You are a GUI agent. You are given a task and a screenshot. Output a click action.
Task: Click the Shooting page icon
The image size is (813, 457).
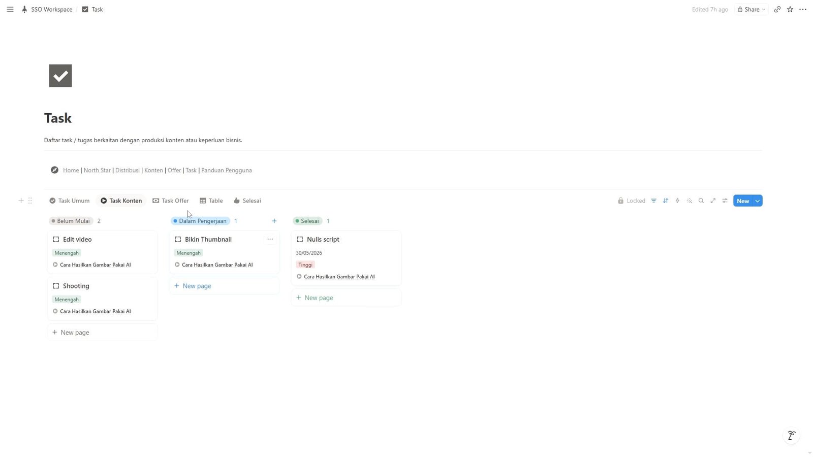(56, 286)
